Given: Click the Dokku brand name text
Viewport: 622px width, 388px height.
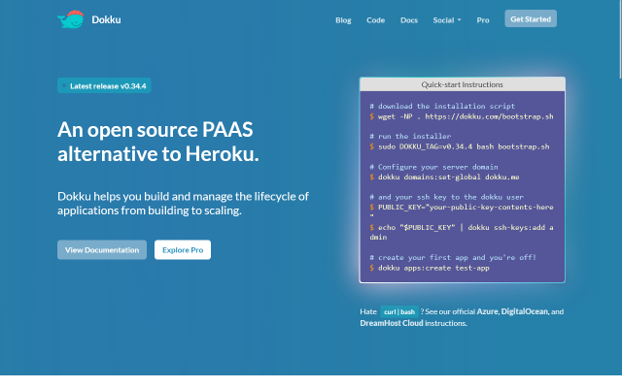Looking at the screenshot, I should pos(106,19).
